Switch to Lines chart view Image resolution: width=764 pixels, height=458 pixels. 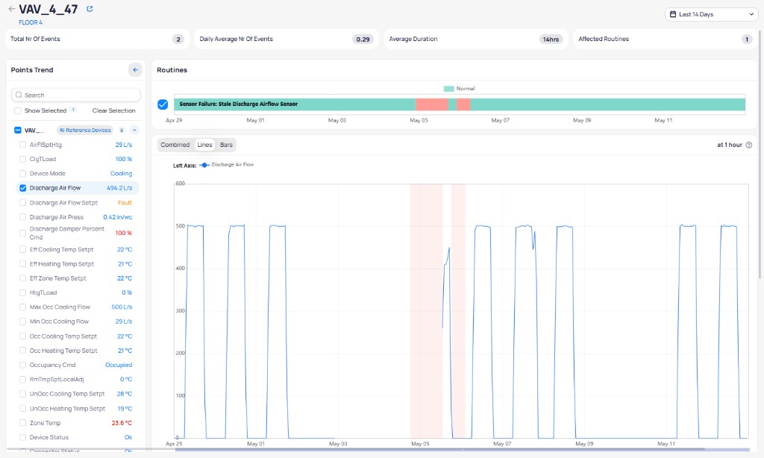pos(204,145)
